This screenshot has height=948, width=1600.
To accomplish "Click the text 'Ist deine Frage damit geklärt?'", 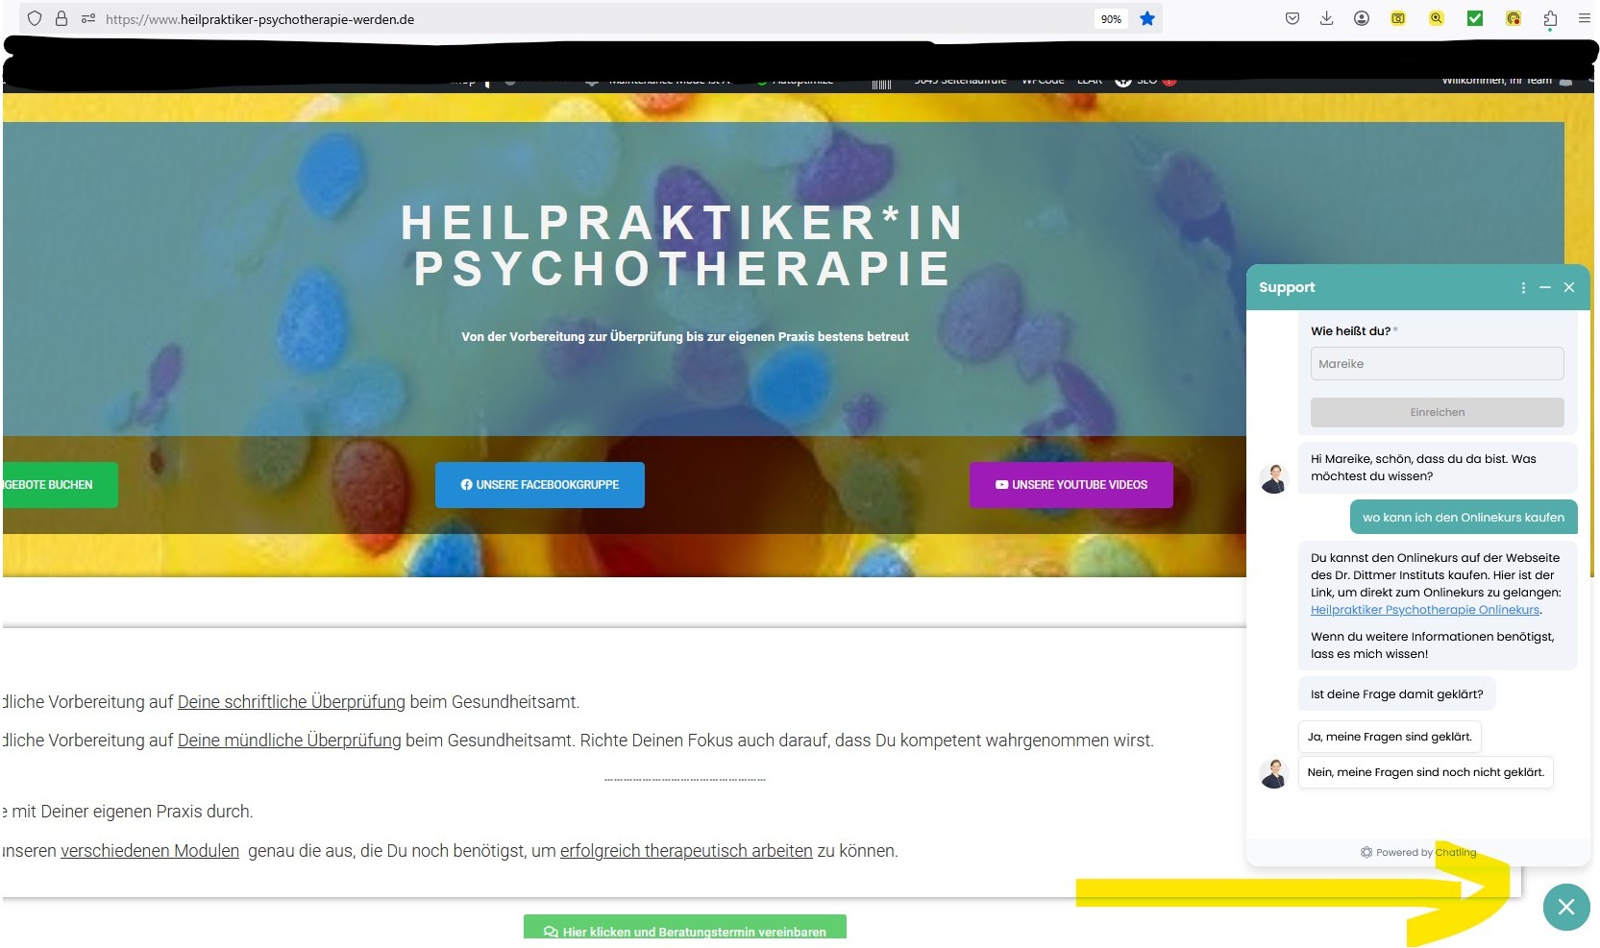I will click(x=1396, y=694).
